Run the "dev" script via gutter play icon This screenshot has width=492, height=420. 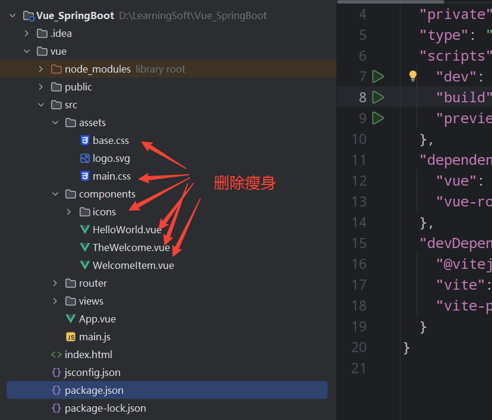(x=379, y=76)
